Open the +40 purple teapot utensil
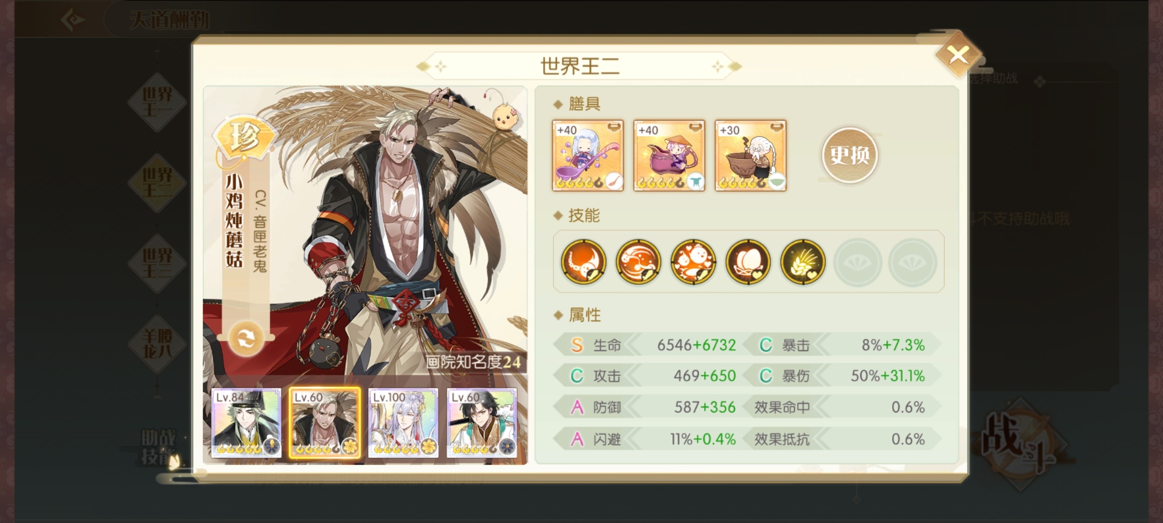 [669, 155]
